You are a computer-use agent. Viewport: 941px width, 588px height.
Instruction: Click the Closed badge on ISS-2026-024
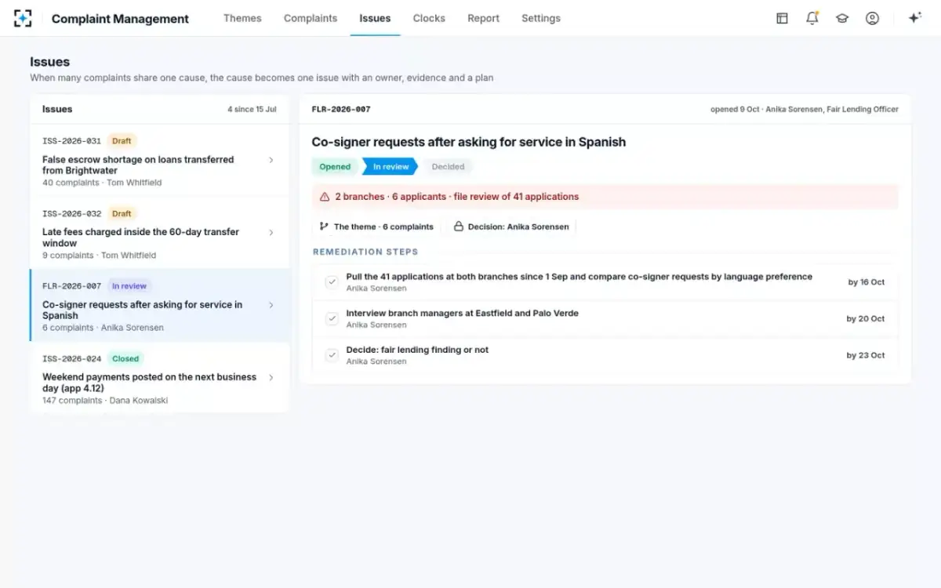coord(125,359)
